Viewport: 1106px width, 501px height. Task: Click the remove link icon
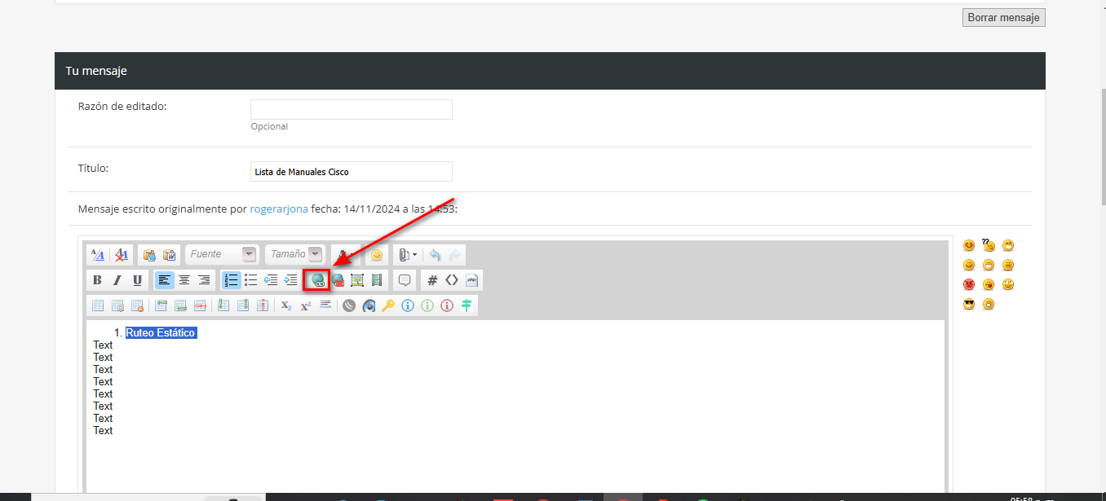[338, 280]
